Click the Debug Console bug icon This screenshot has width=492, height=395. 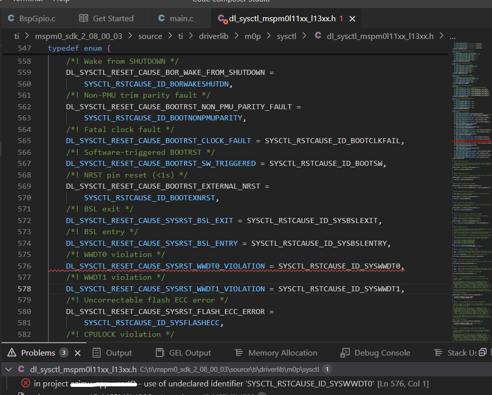pyautogui.click(x=345, y=353)
